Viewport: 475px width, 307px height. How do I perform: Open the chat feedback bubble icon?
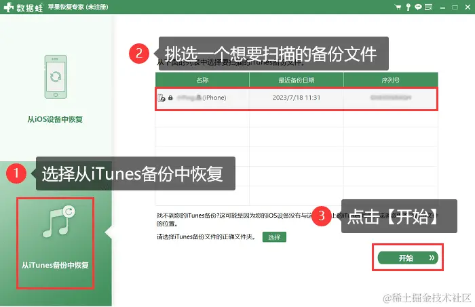click(419, 7)
